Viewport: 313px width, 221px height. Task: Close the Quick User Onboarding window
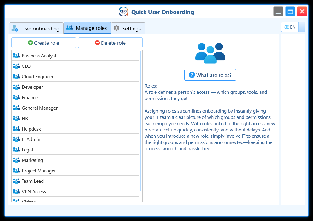click(x=302, y=11)
